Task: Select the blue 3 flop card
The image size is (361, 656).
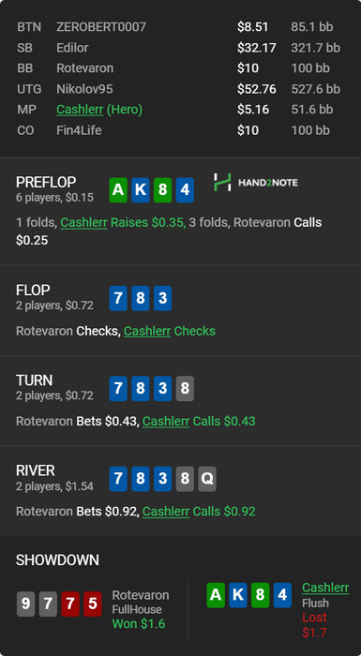Action: (x=162, y=298)
